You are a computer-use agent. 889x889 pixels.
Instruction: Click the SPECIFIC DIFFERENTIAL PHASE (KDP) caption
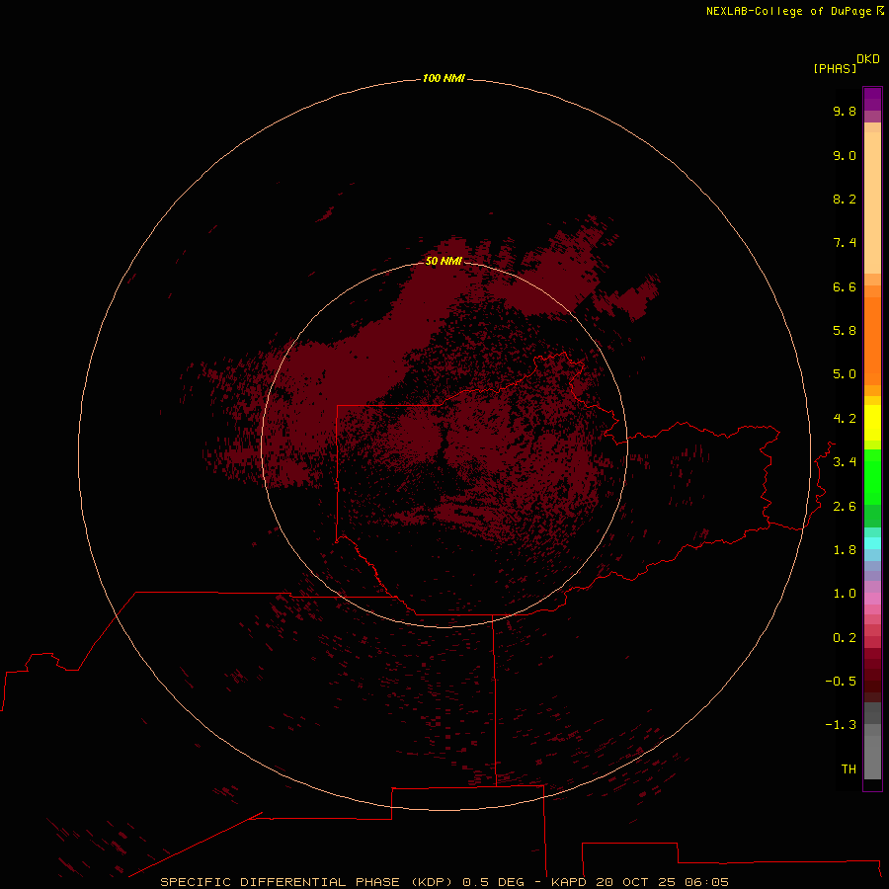pyautogui.click(x=305, y=882)
